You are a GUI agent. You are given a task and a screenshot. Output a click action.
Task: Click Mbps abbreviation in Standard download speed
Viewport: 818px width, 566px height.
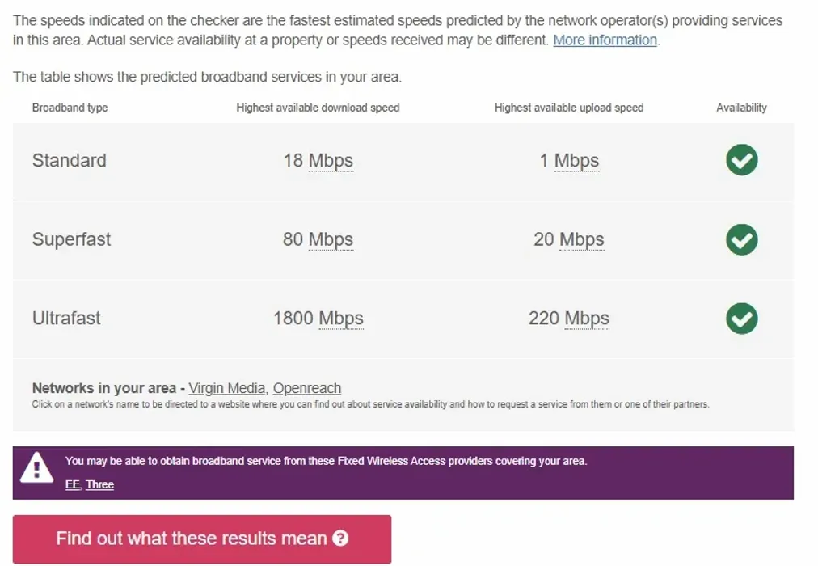[x=331, y=160]
